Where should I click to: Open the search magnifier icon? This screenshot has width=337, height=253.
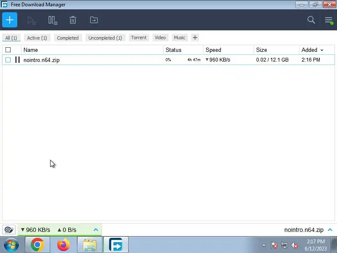point(311,20)
